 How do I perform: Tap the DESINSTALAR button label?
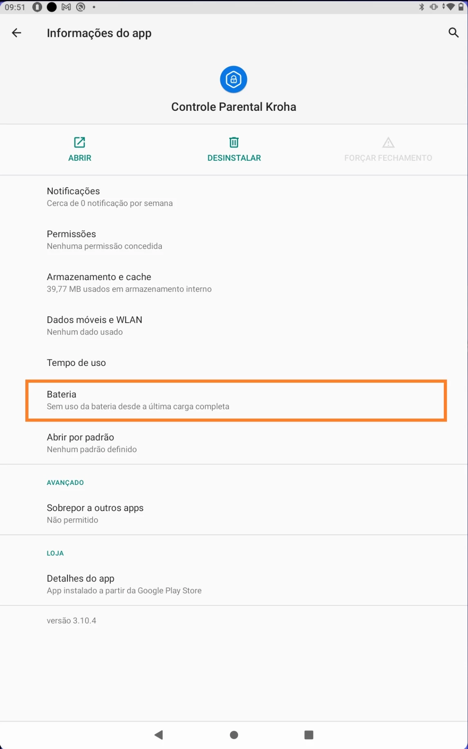point(234,158)
